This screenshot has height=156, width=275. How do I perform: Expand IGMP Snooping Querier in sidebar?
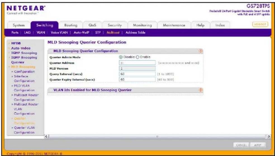pyautogui.click(x=24, y=60)
